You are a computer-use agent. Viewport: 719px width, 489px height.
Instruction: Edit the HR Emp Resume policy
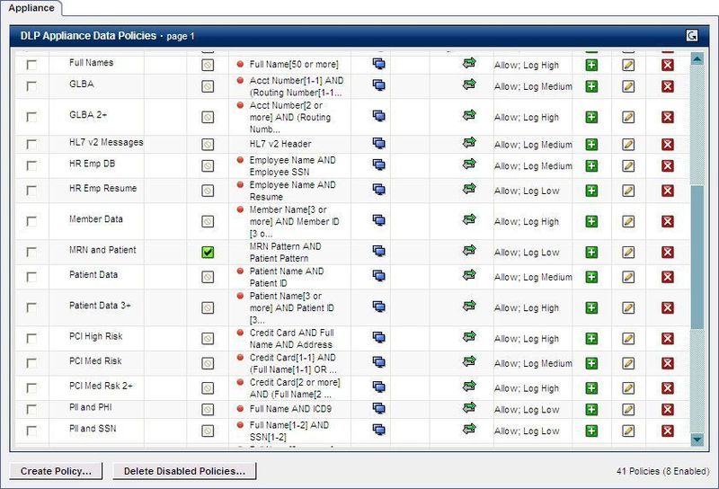tap(628, 191)
